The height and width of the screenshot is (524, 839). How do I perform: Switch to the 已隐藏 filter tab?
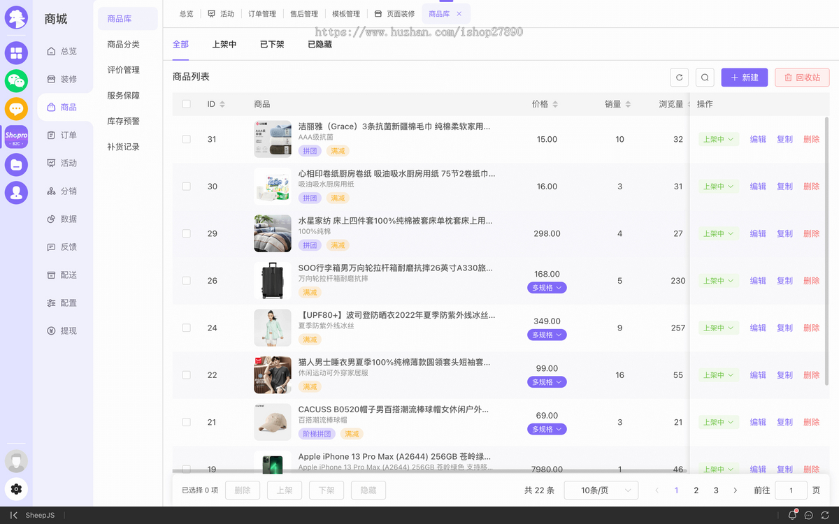pyautogui.click(x=320, y=44)
